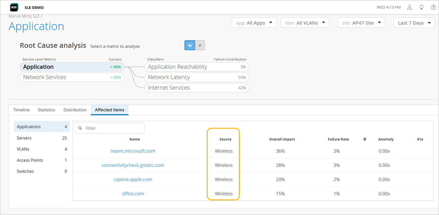Screen dimensions: 439x215
Task: Click the Mist robot logo icon
Action: (x=14, y=7)
